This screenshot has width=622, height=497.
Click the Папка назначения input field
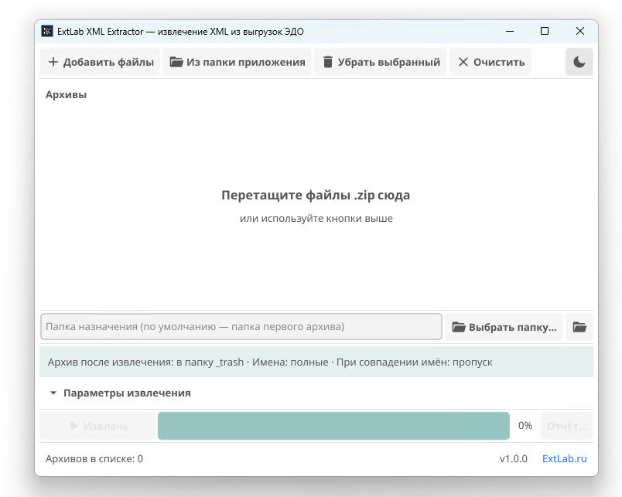point(241,327)
